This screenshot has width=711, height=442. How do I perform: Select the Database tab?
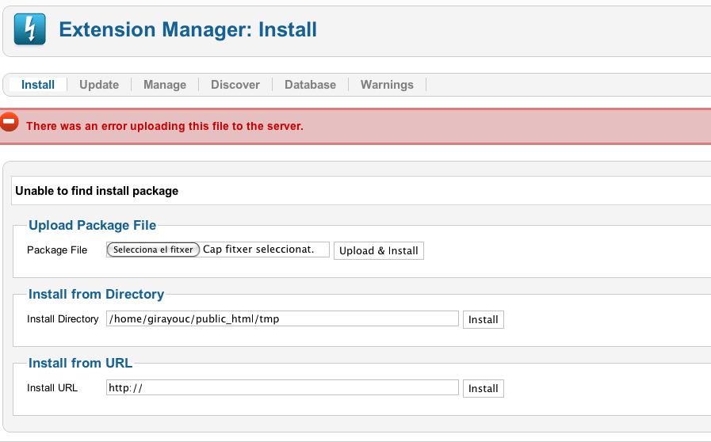point(310,85)
